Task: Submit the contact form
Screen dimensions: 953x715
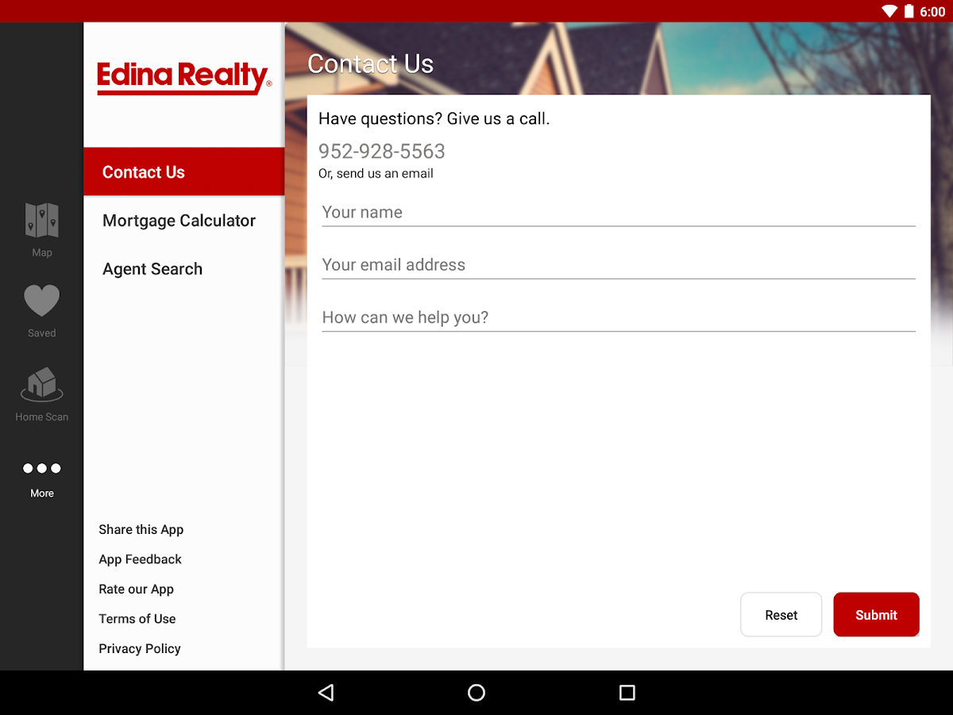Action: [x=876, y=614]
